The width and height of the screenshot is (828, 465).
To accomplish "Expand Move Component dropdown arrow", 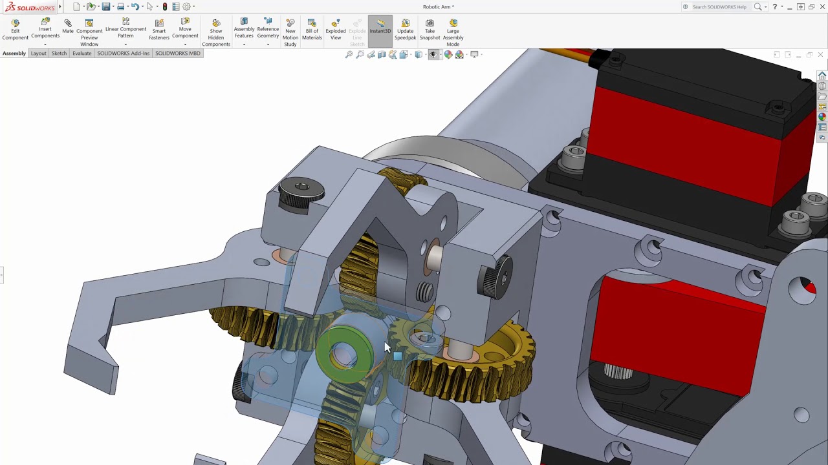I will click(x=185, y=45).
